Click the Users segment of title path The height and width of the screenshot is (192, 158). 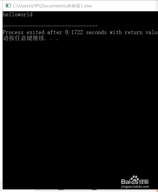(25, 6)
